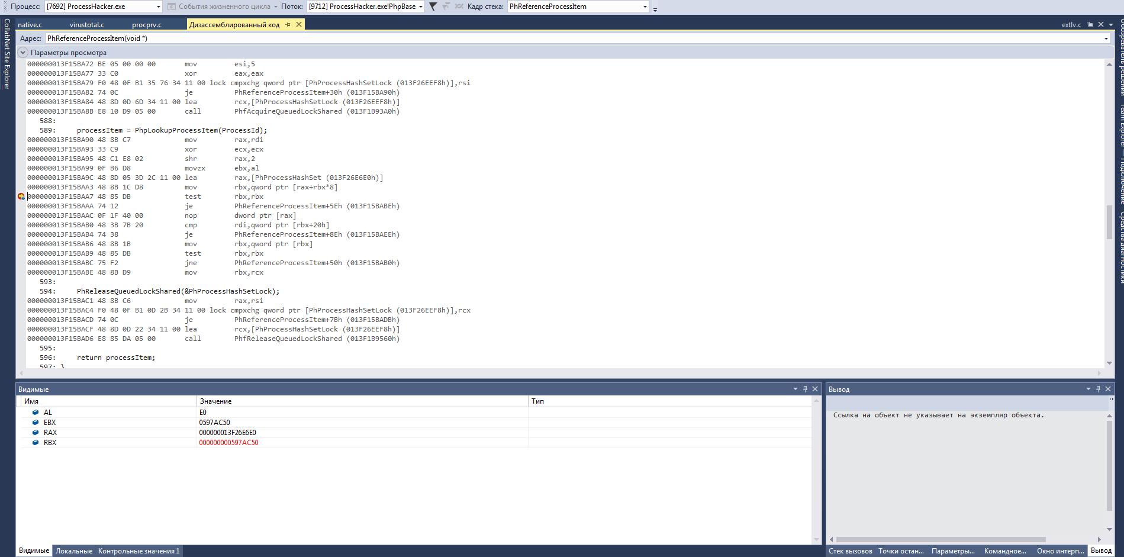The height and width of the screenshot is (557, 1124).
Task: Click the AL register variable icon
Action: pyautogui.click(x=36, y=413)
